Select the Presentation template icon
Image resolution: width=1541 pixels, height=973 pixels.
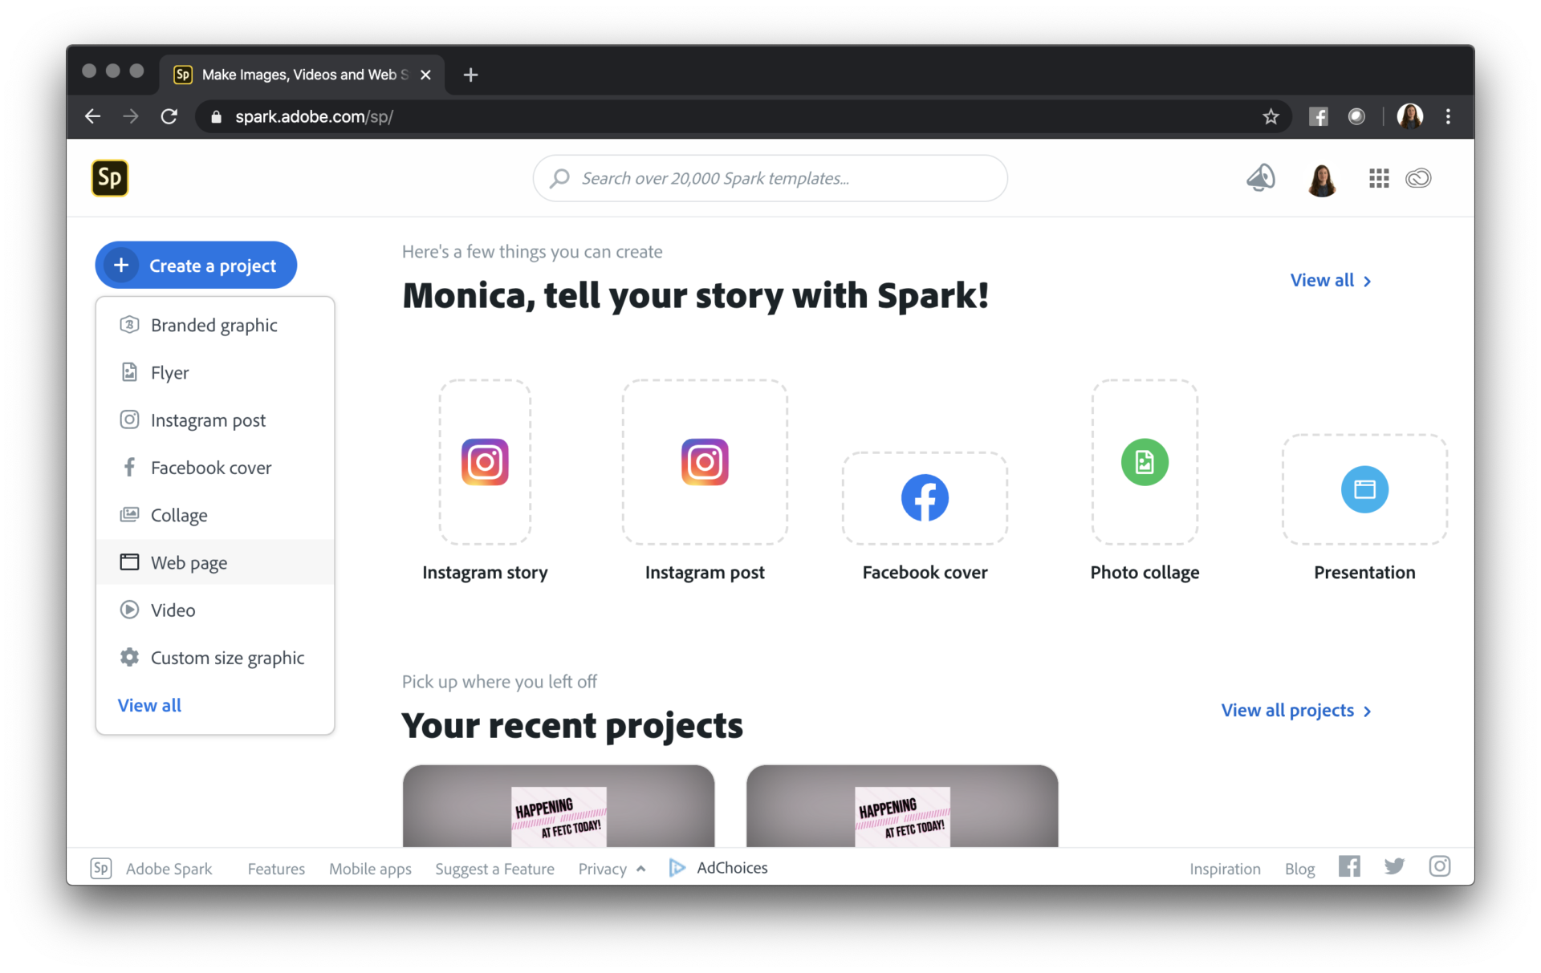(x=1364, y=489)
